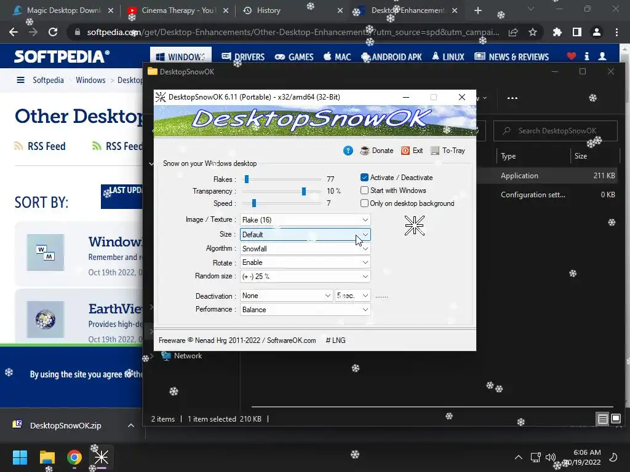The image size is (630, 472).
Task: Click the Chrome address bar URL
Action: click(293, 32)
